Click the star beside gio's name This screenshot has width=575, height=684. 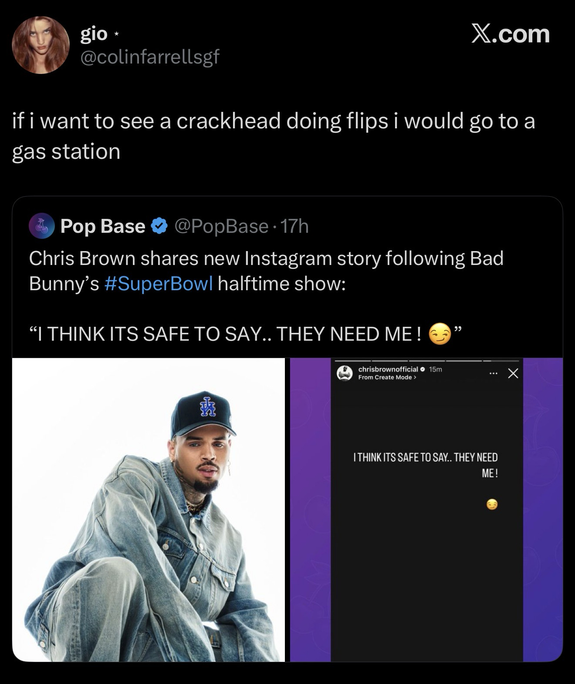(115, 34)
